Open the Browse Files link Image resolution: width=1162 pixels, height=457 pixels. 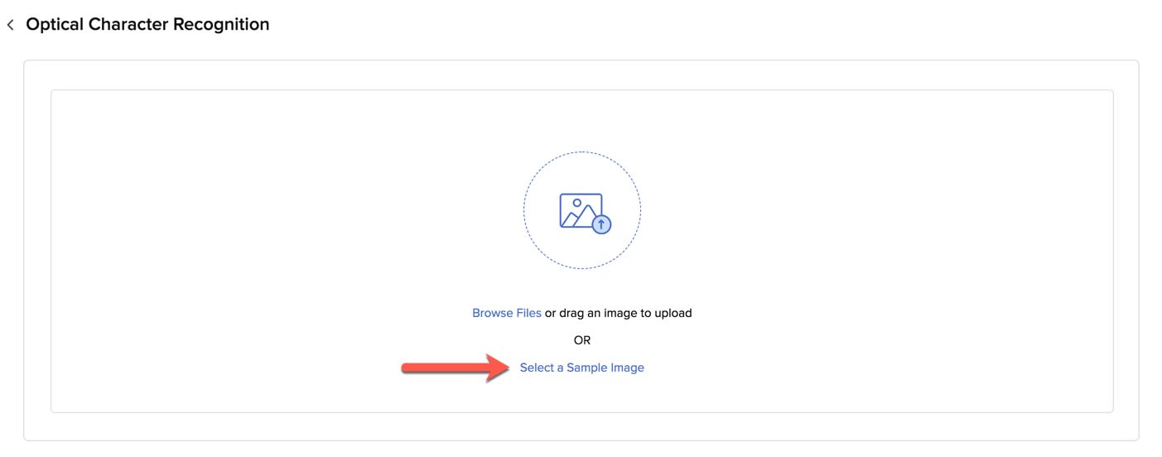[506, 313]
